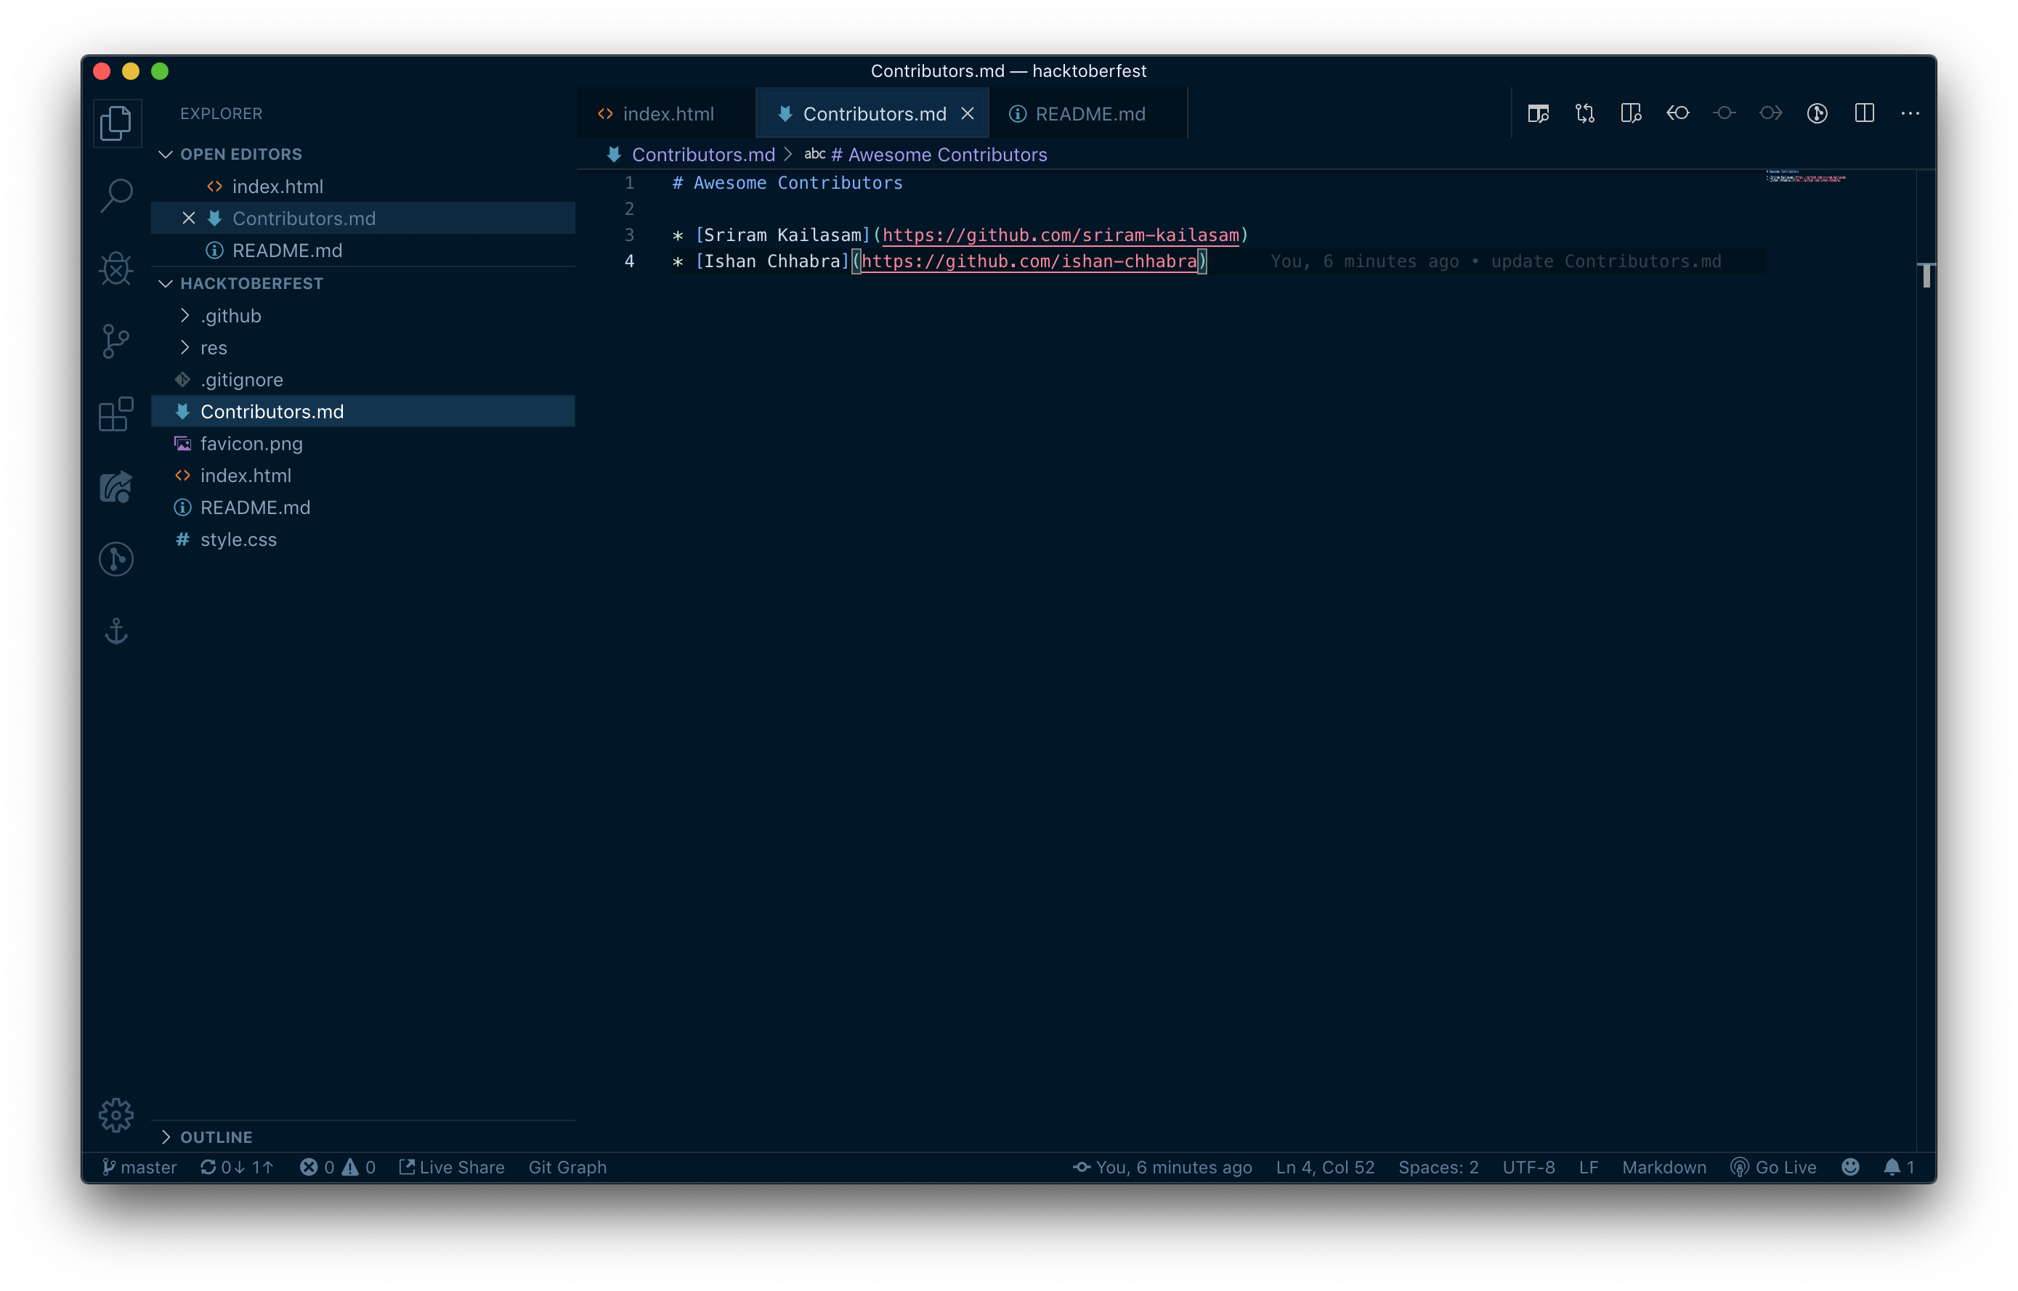Screen dimensions: 2018x1291
Task: Start Live Share from the status bar
Action: [x=452, y=1167]
